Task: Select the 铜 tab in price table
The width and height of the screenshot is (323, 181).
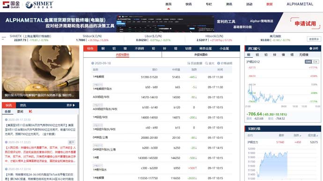Action: (x=103, y=48)
